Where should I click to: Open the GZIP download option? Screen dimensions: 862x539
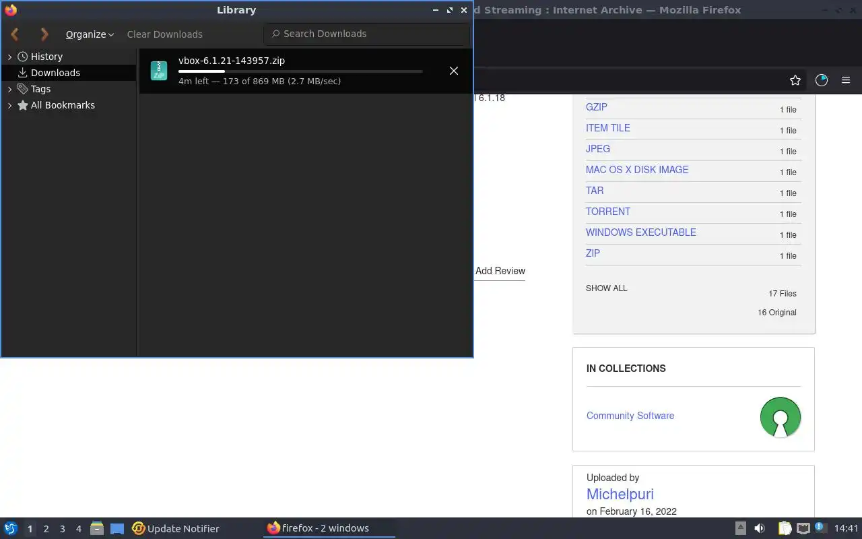coord(597,107)
